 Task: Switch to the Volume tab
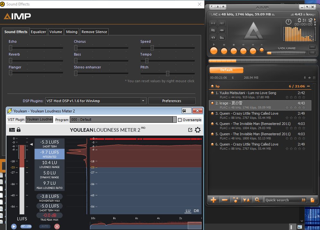[x=56, y=32]
